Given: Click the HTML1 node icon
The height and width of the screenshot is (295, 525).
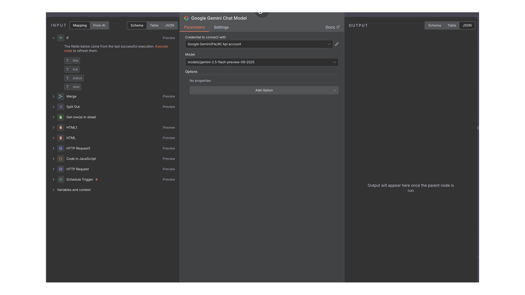Looking at the screenshot, I should click(x=61, y=128).
